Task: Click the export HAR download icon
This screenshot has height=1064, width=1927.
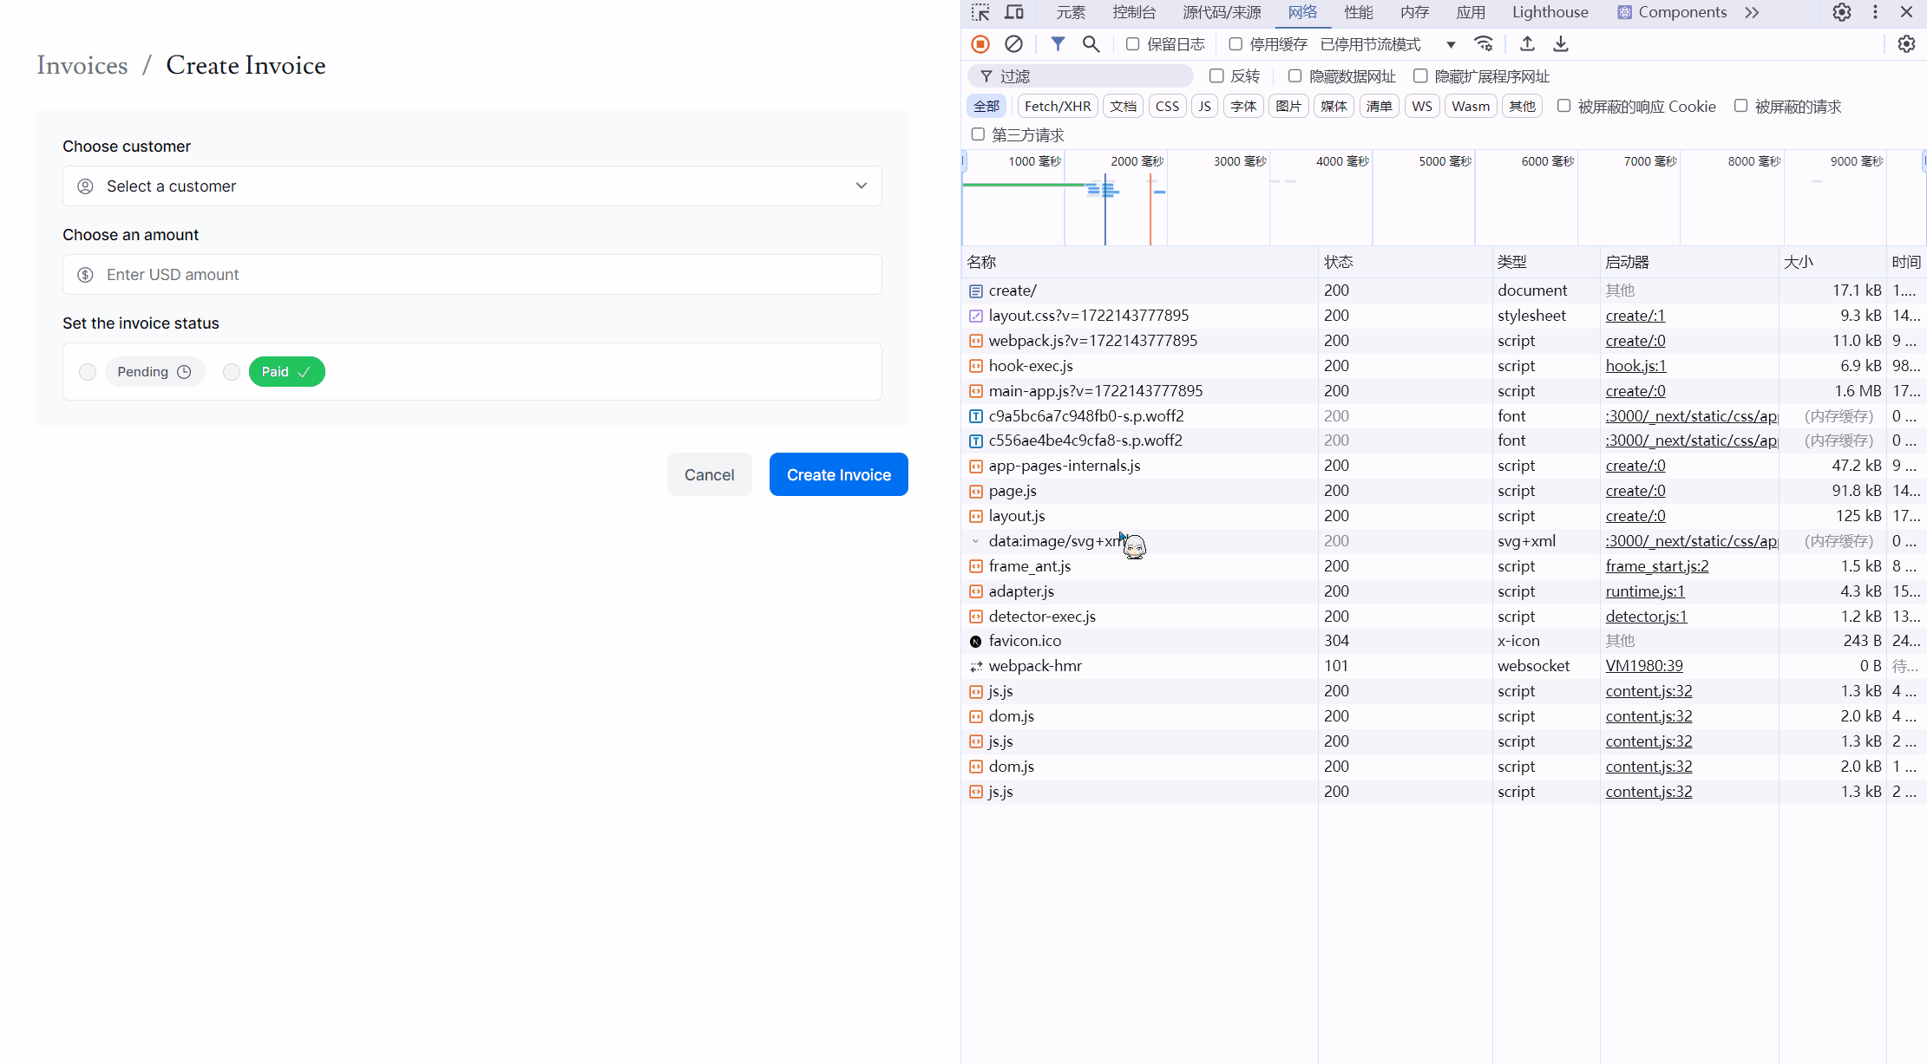Action: [1560, 44]
